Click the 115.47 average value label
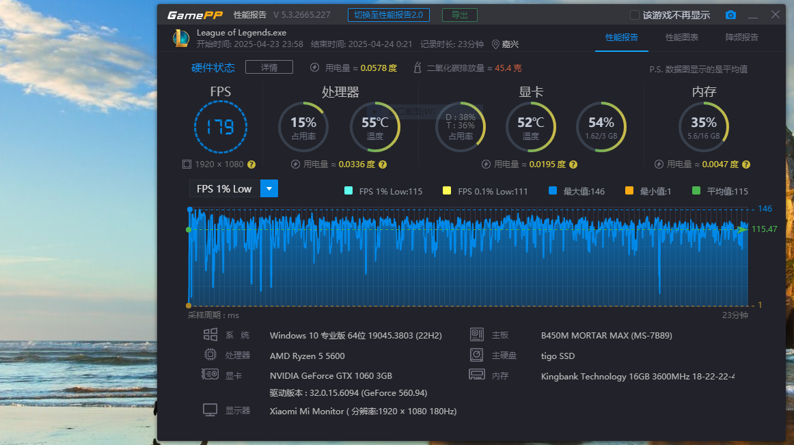 point(764,229)
